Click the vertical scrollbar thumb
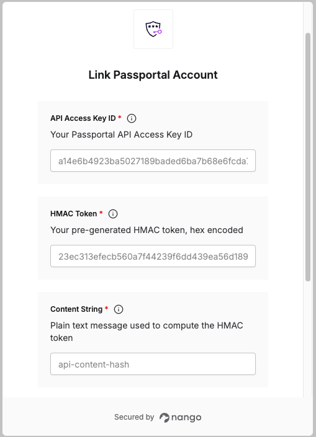Screen dimensions: 316x437 coord(308,157)
